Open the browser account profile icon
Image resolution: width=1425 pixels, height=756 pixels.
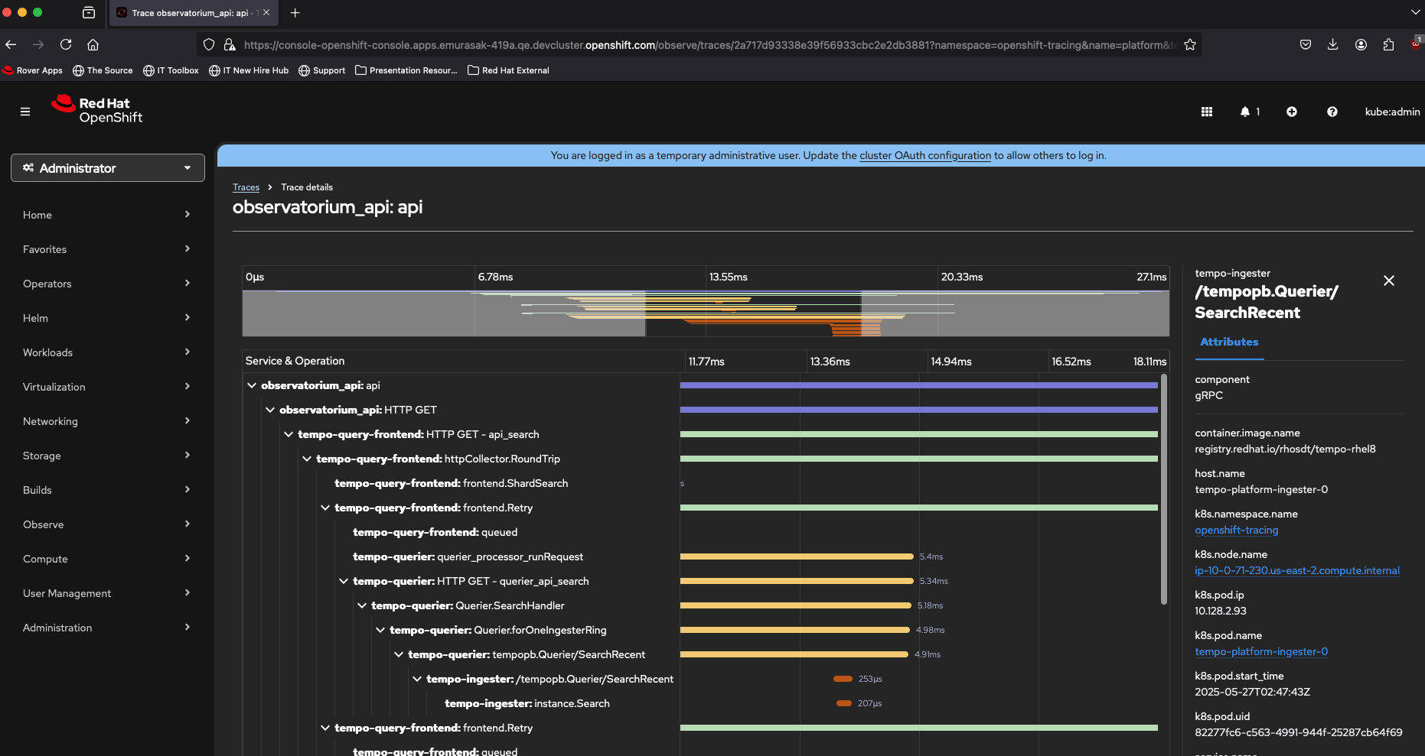click(1361, 44)
